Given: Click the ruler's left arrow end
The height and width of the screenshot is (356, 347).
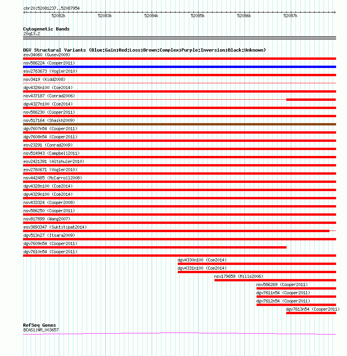Looking at the screenshot, I should click(x=24, y=12).
